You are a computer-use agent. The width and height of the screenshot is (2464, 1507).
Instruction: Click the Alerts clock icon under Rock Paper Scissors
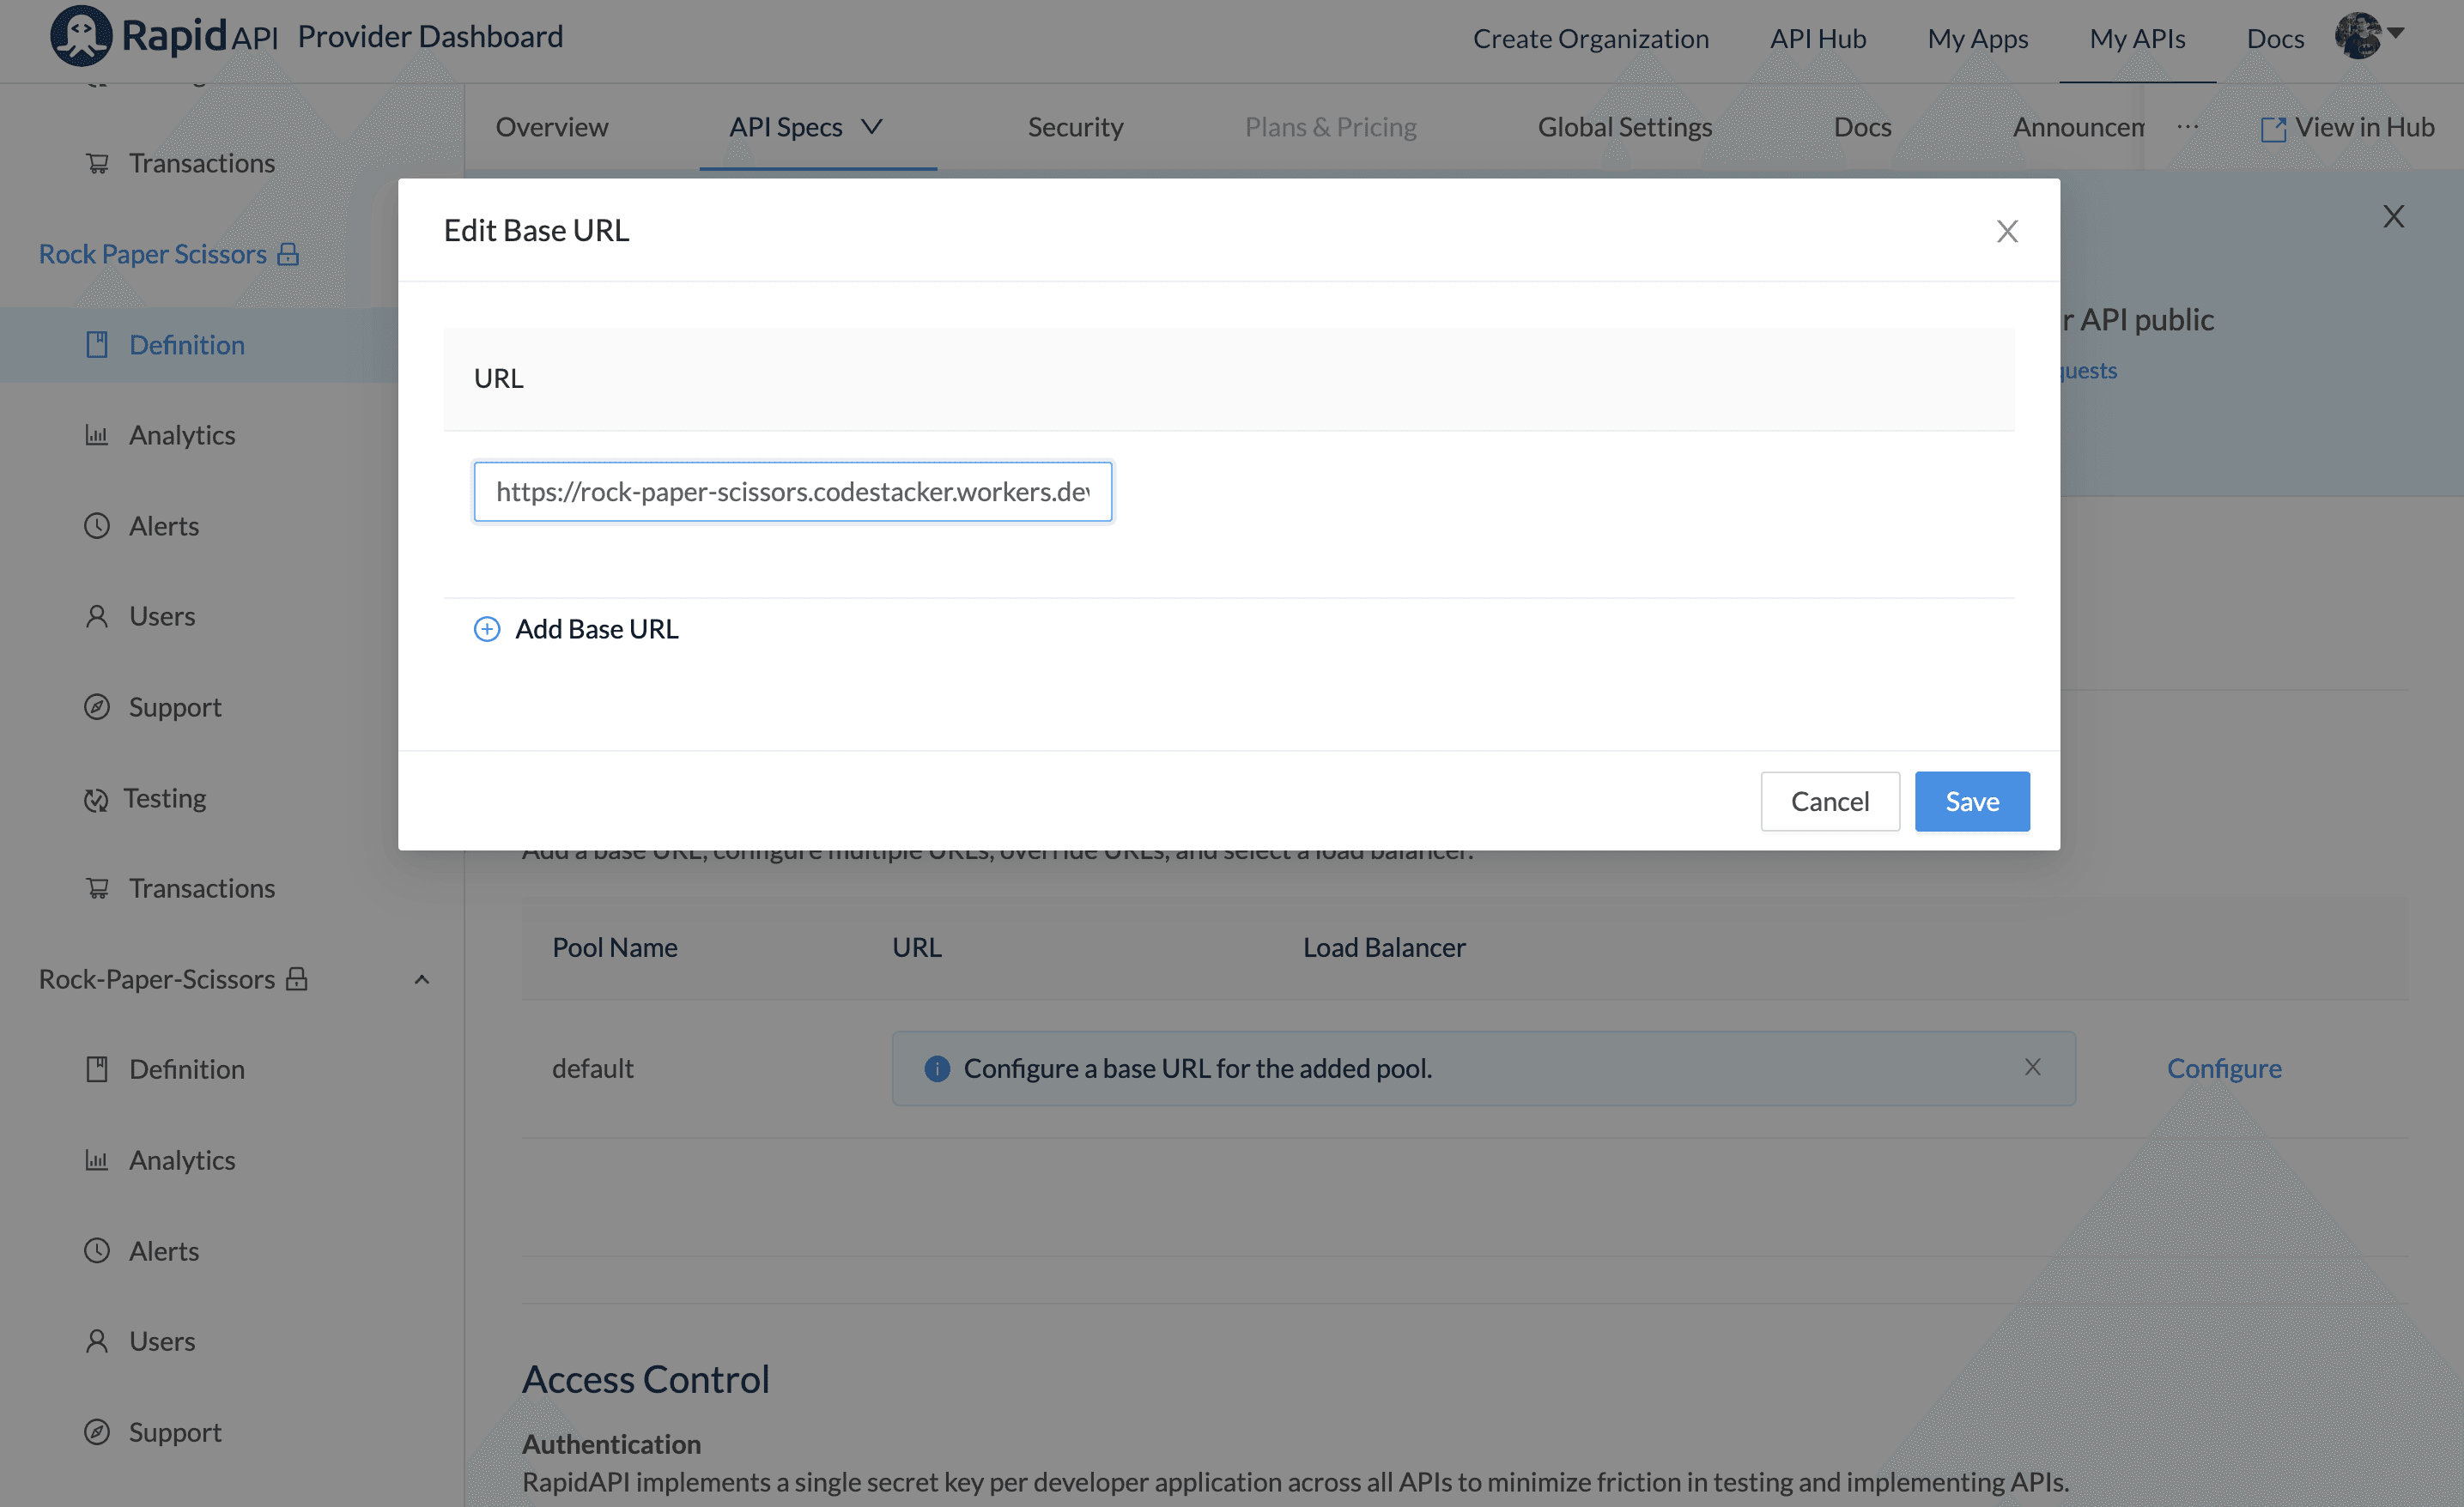tap(97, 526)
